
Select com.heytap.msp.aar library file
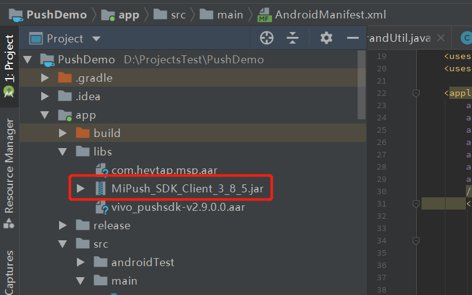click(164, 170)
